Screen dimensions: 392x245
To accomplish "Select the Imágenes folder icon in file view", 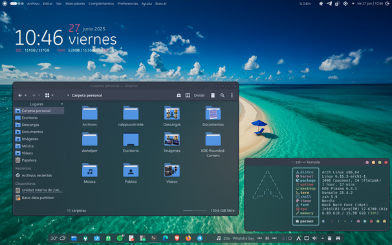I will click(x=172, y=139).
